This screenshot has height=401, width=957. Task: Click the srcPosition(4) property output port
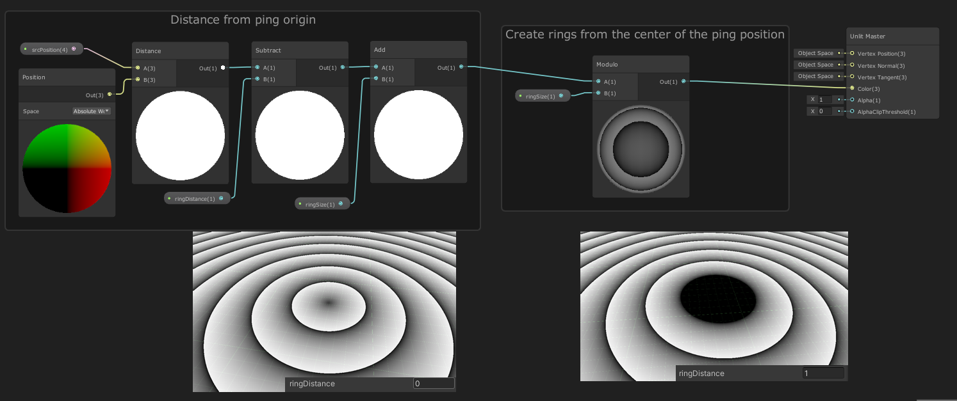(74, 49)
